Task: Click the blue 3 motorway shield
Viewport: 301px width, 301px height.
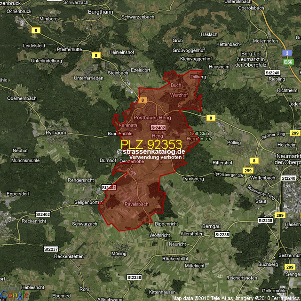Action: [x=285, y=53]
